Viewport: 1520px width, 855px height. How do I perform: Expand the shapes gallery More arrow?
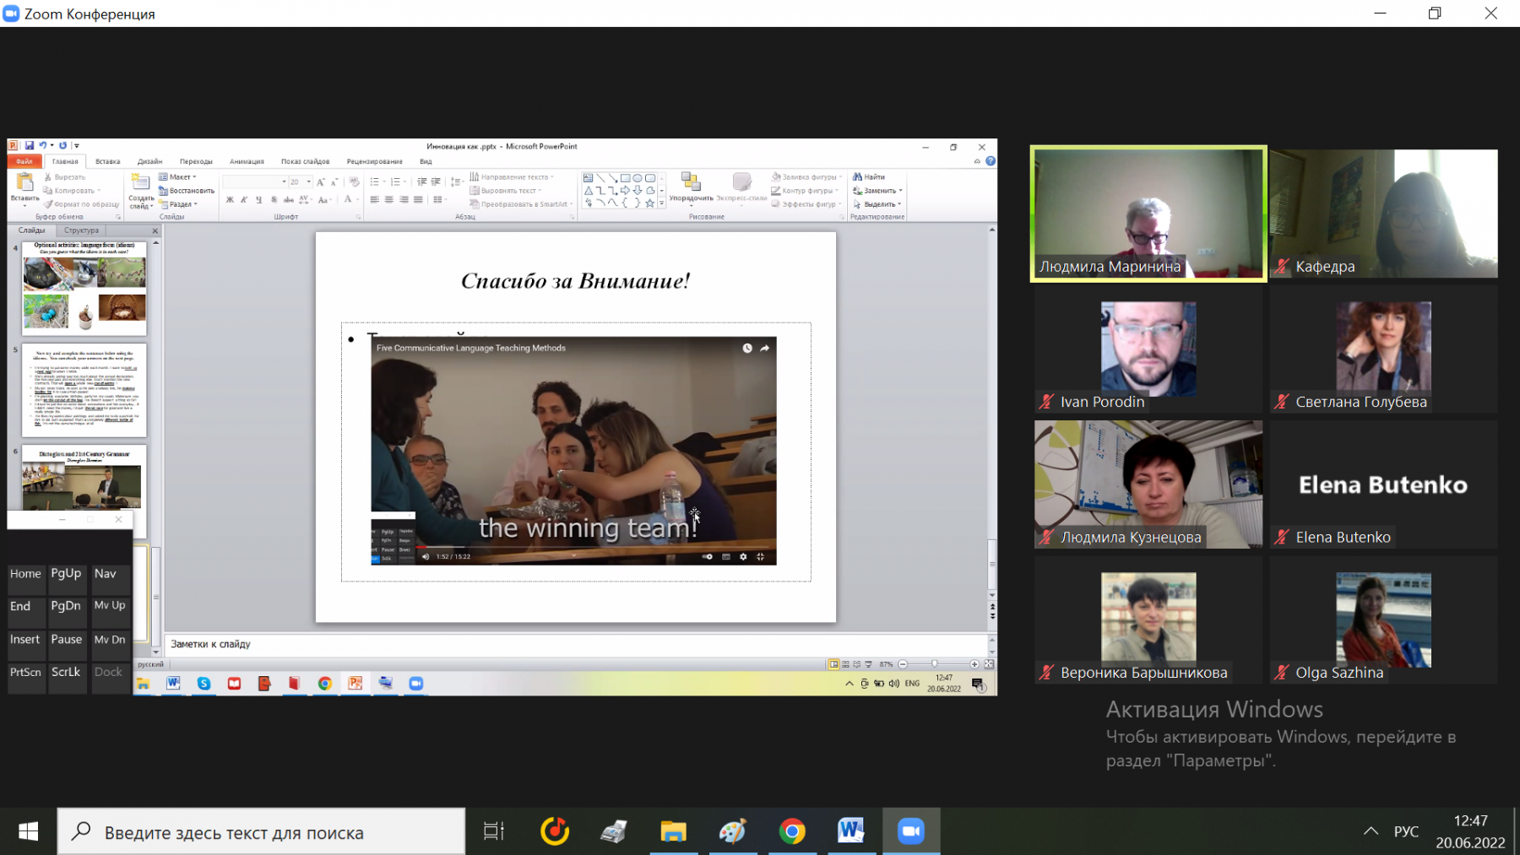point(661,203)
